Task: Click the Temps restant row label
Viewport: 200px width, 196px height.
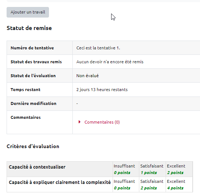Action: pos(26,90)
